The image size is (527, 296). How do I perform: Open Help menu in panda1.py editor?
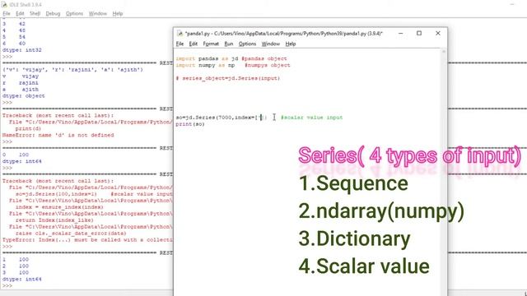(291, 44)
